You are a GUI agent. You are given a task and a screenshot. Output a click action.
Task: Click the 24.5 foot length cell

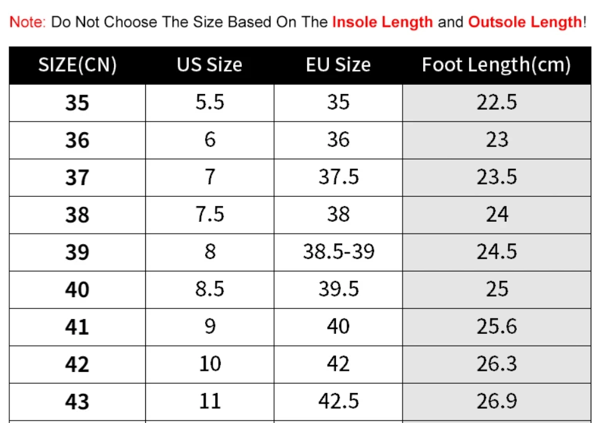click(497, 252)
